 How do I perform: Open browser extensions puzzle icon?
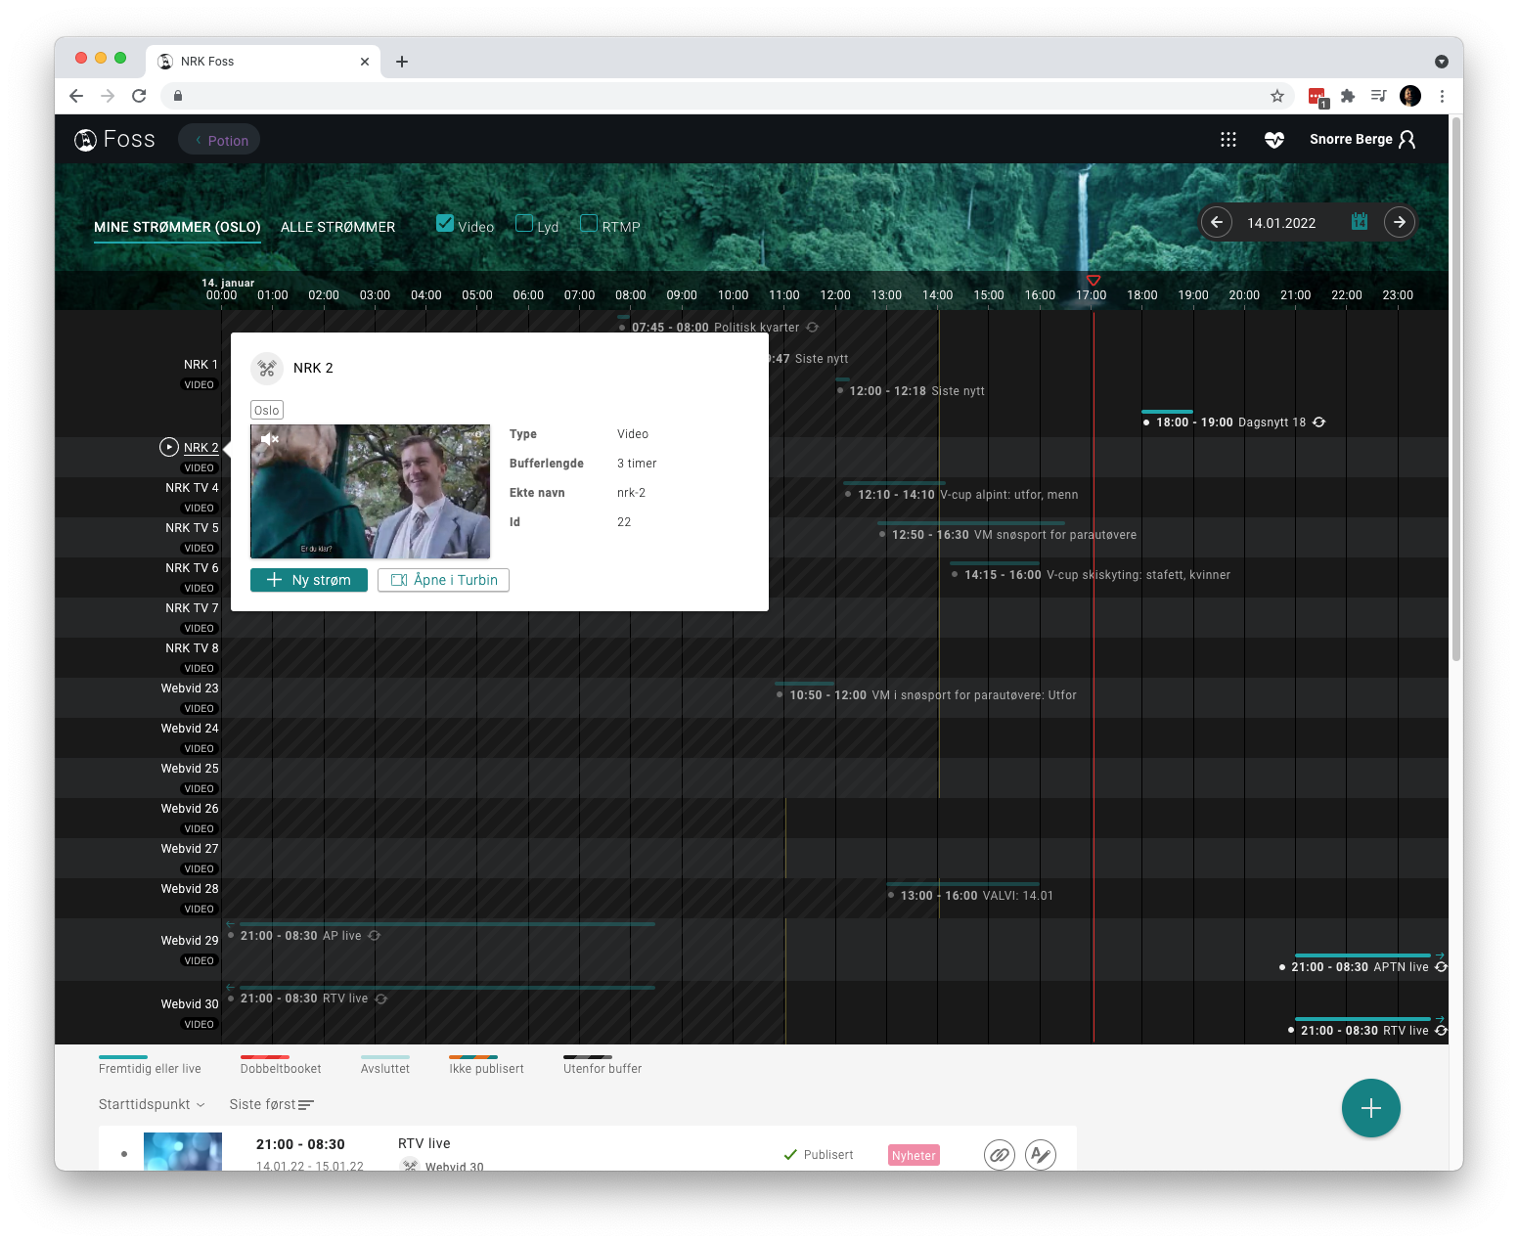(x=1348, y=96)
